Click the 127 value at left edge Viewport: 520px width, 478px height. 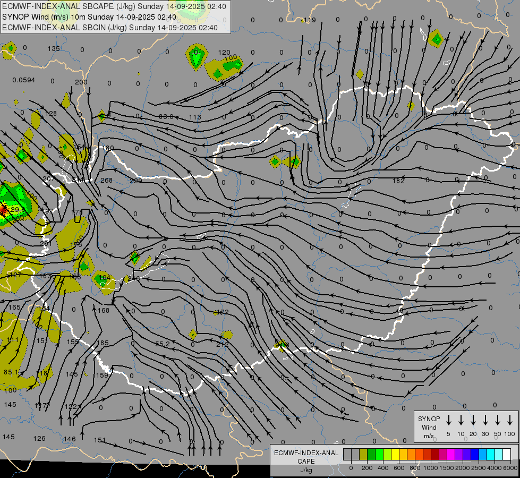(15, 275)
